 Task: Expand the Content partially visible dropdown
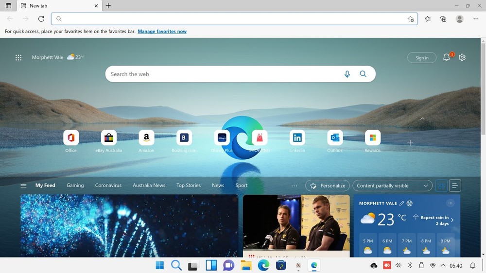point(392,186)
